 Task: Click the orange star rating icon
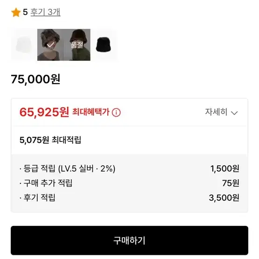tap(16, 13)
